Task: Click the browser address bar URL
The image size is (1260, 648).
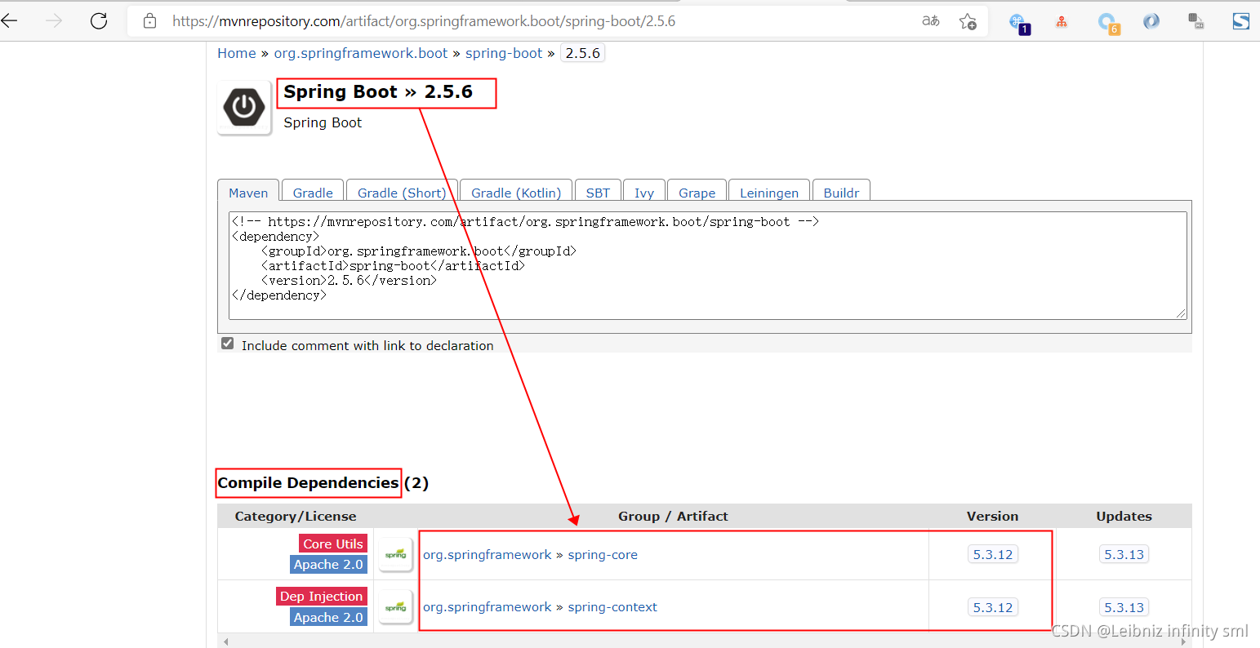Action: click(424, 21)
